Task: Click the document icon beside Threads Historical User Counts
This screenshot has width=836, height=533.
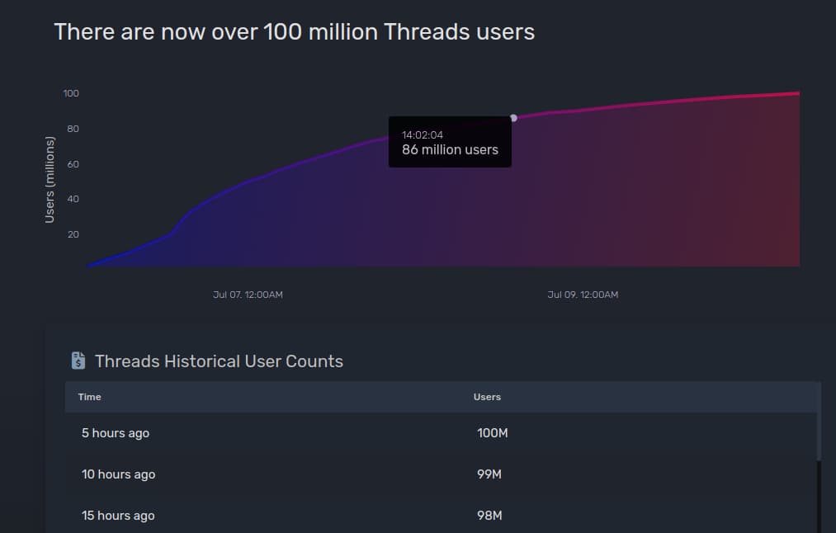Action: coord(78,361)
